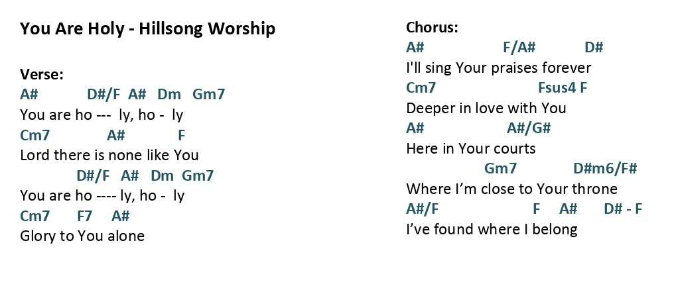Click the song title 'You Are Holy - Hillsong Worship'
This screenshot has width=674, height=282.
pyautogui.click(x=147, y=29)
